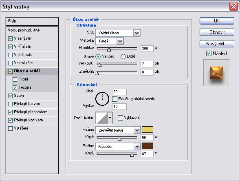Click the Hloubka percentage input field

point(147,49)
